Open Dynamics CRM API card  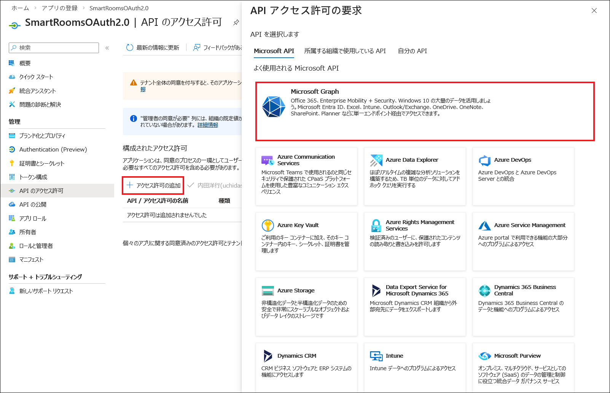[x=306, y=367]
